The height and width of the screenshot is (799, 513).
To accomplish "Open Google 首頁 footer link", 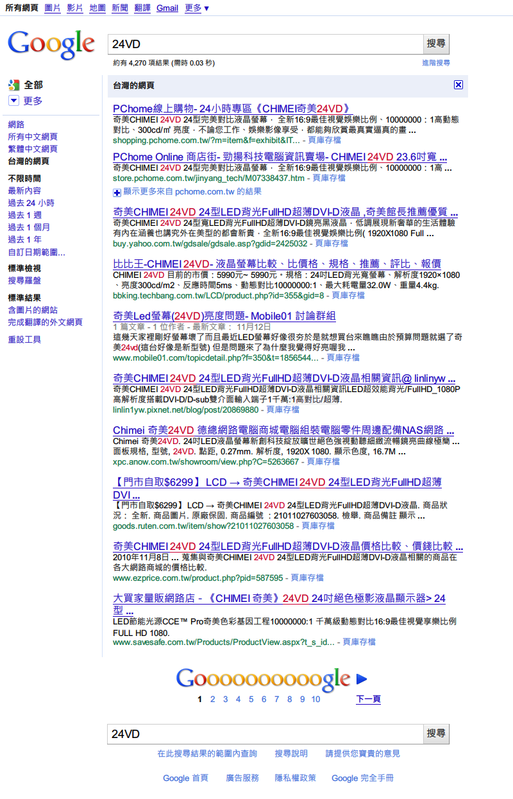I will point(185,778).
